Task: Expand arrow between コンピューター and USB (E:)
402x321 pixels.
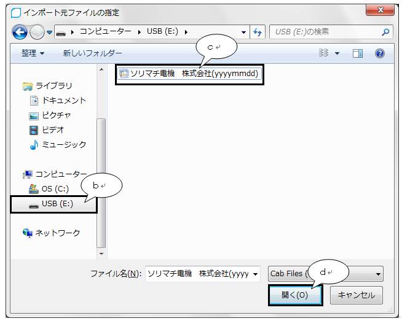Action: [x=139, y=33]
